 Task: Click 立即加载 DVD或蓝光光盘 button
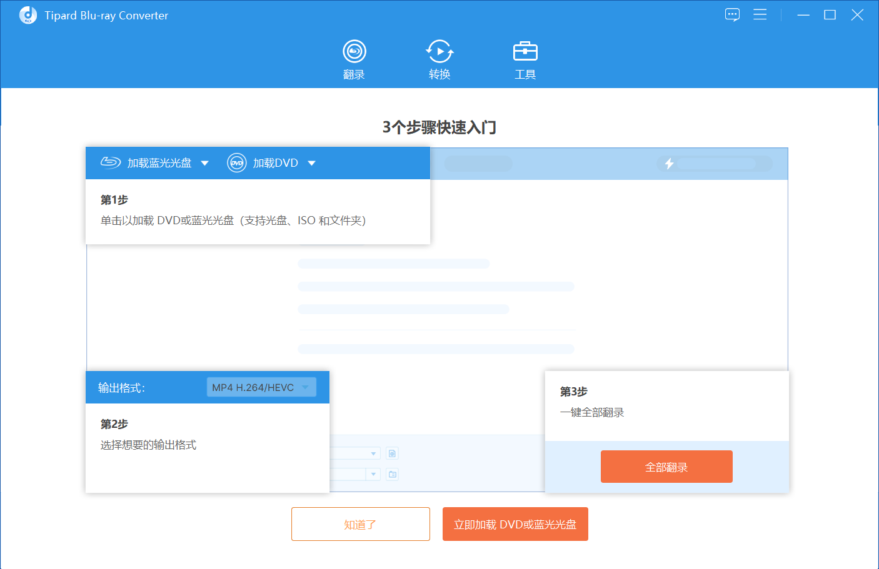(x=515, y=524)
